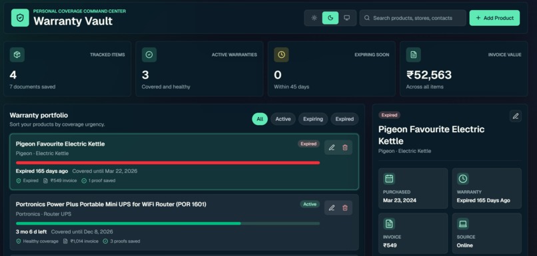
Task: Edit the Pigeon Kettle list entry
Action: click(x=332, y=148)
